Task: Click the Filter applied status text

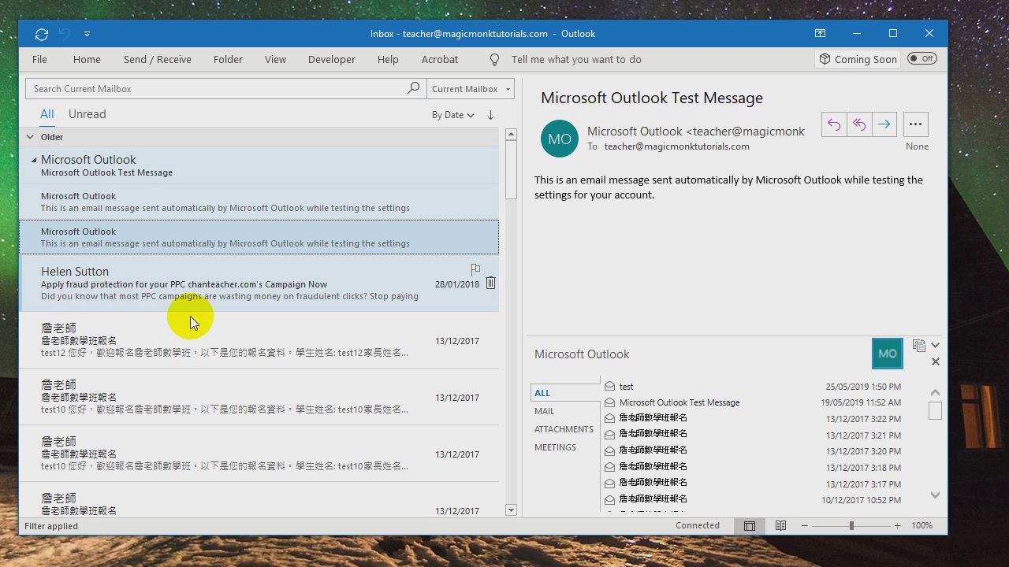Action: (51, 526)
